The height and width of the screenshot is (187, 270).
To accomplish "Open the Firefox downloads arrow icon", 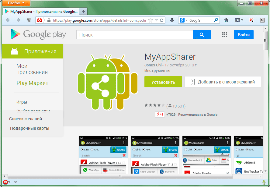I will 171,20.
